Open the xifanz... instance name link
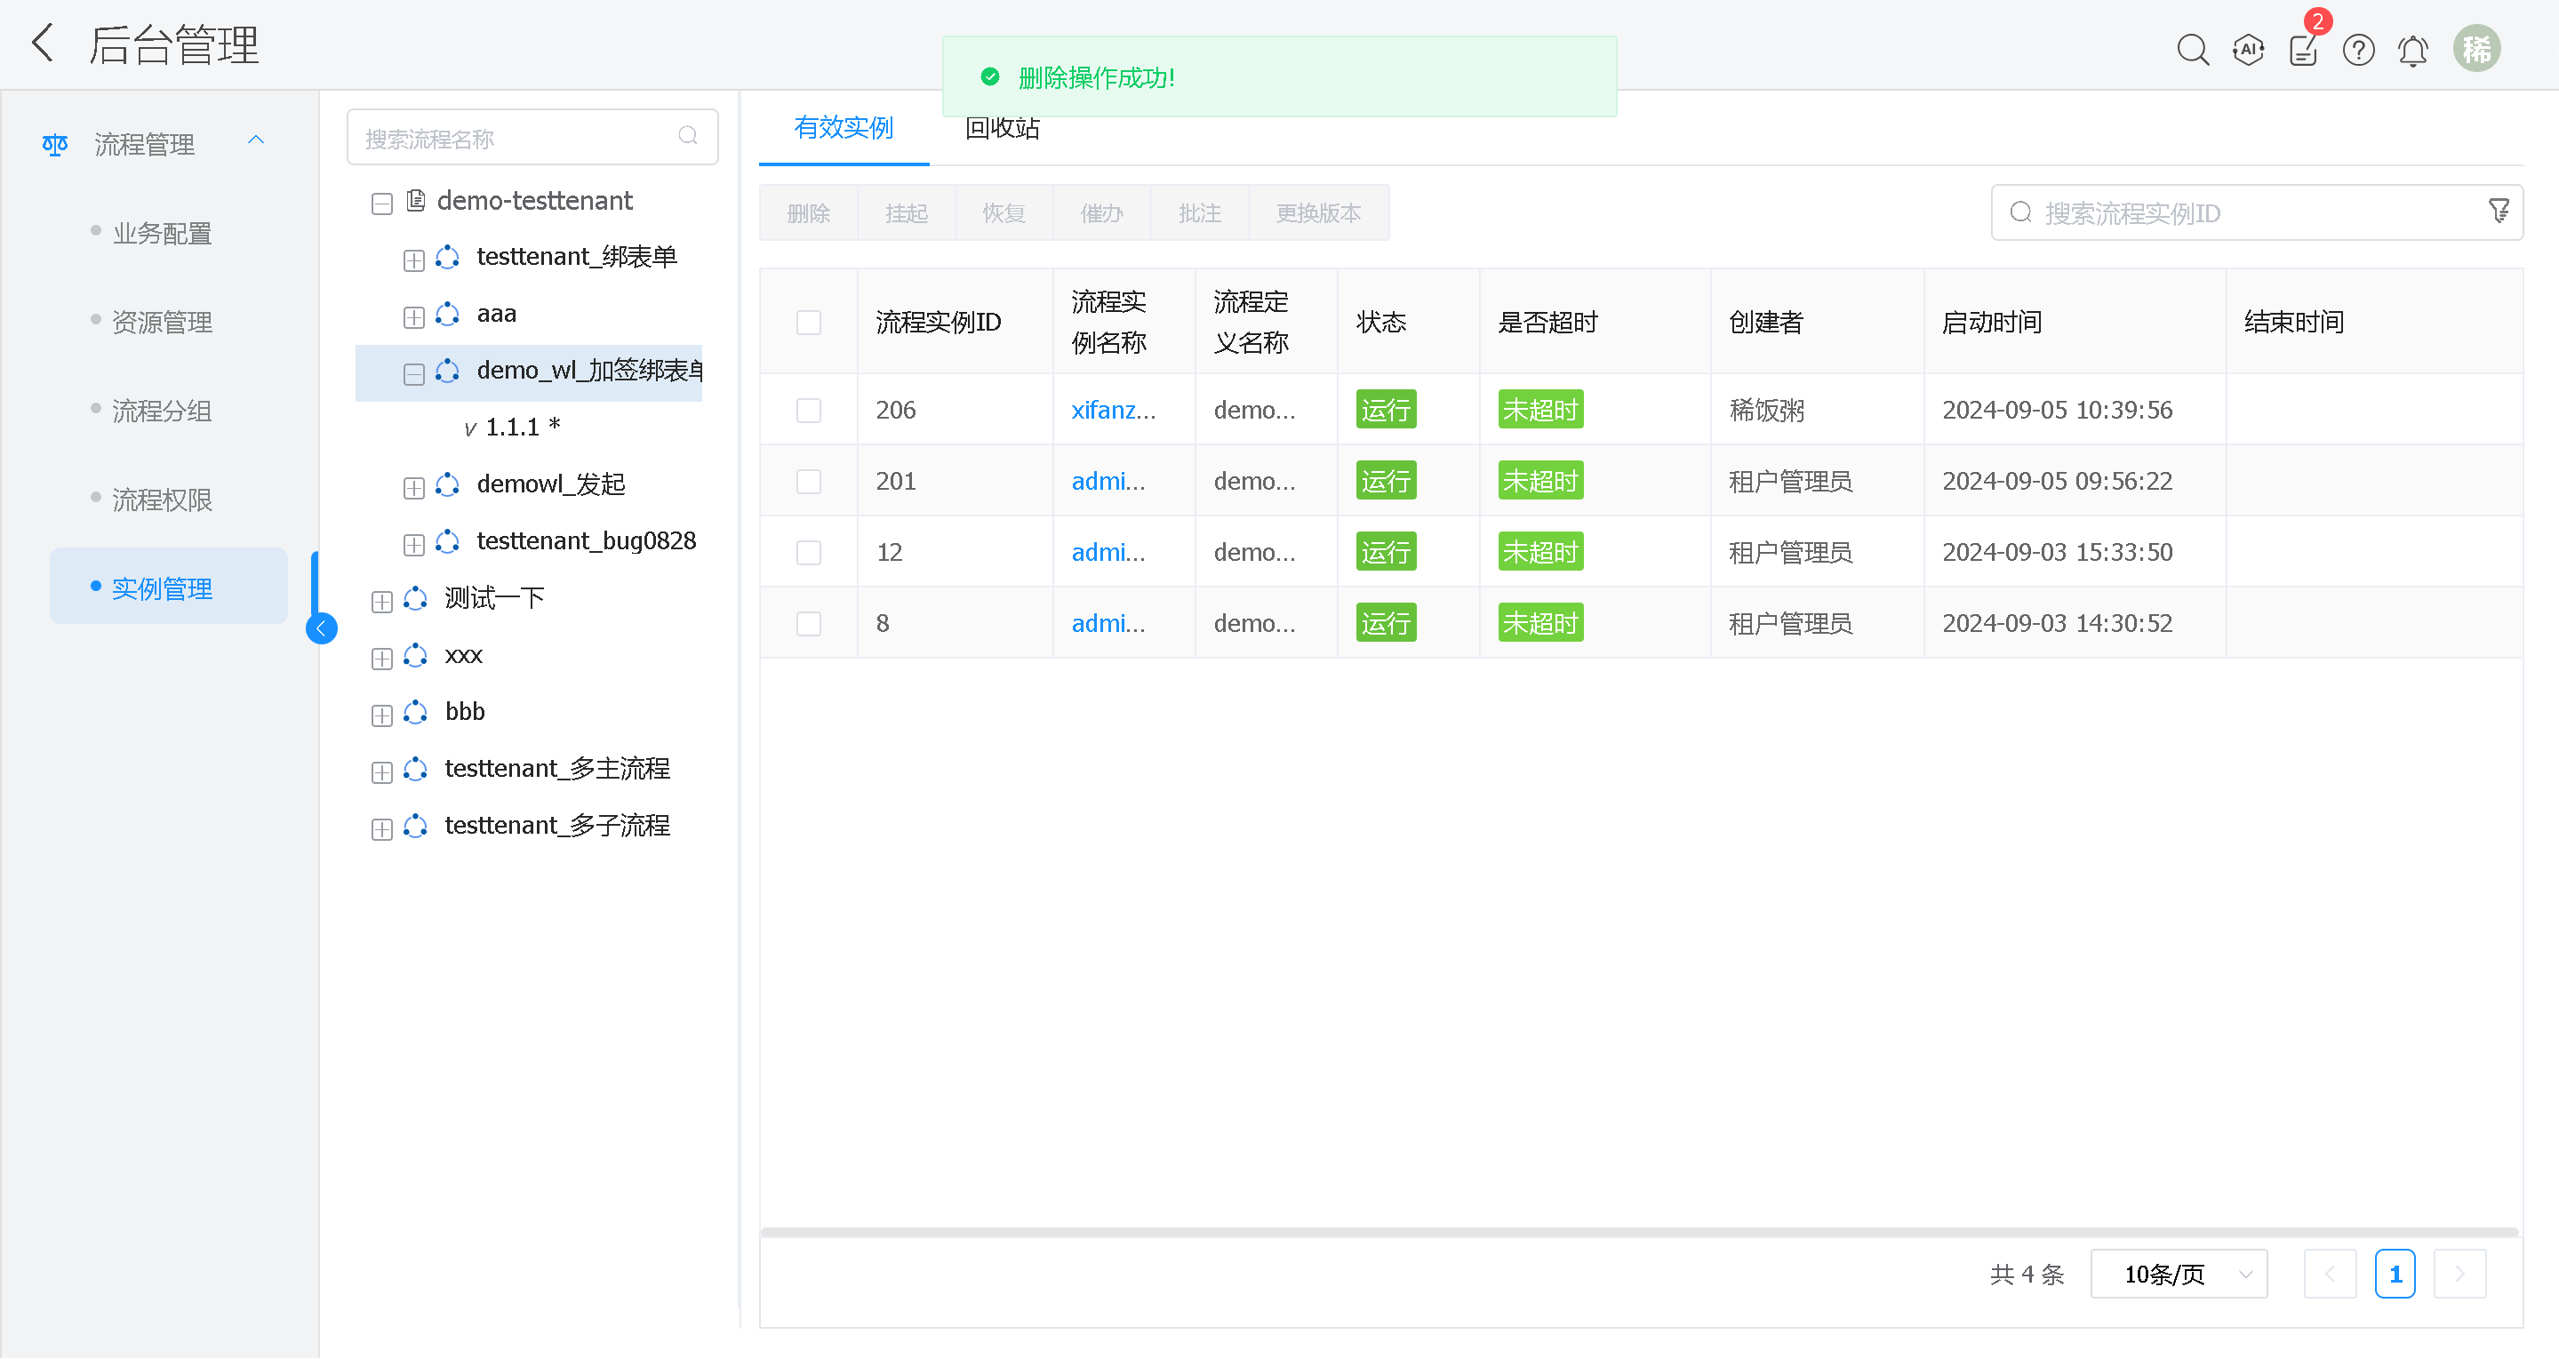This screenshot has height=1359, width=2559. coord(1113,411)
